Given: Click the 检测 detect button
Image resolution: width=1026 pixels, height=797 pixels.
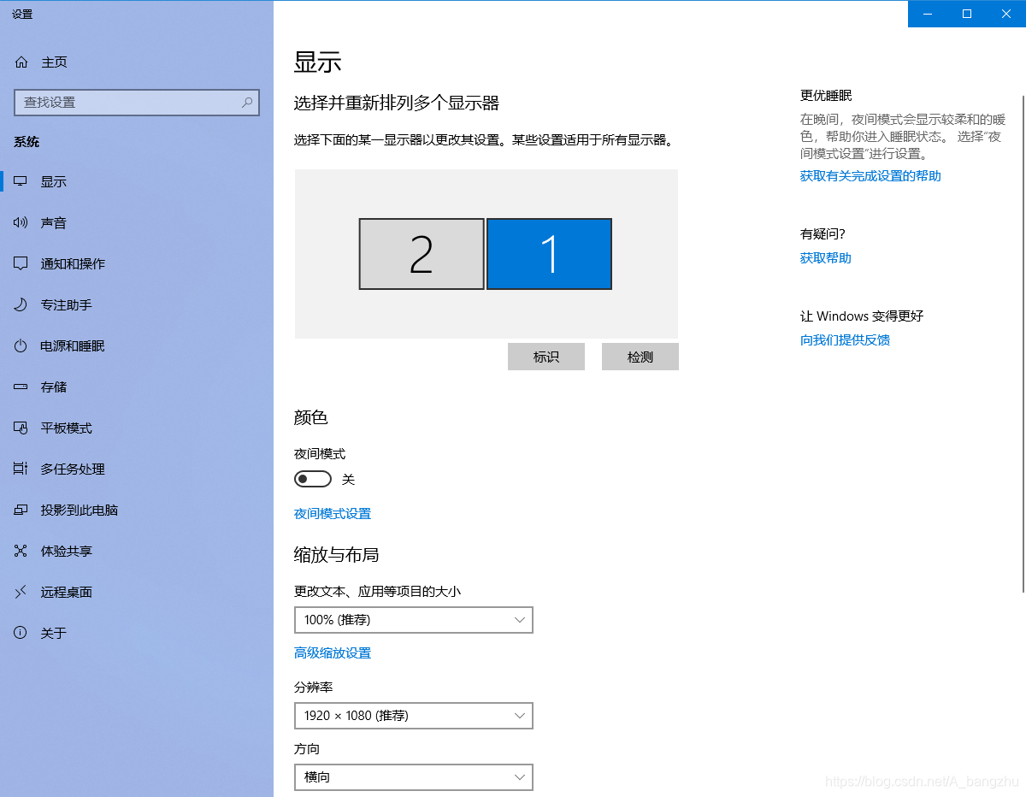Looking at the screenshot, I should [x=640, y=357].
